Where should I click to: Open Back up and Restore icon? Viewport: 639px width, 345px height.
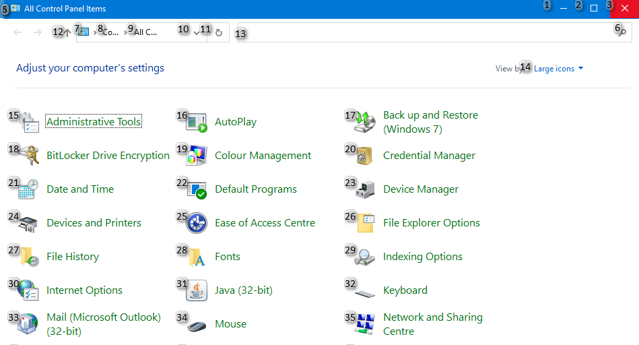pyautogui.click(x=365, y=122)
